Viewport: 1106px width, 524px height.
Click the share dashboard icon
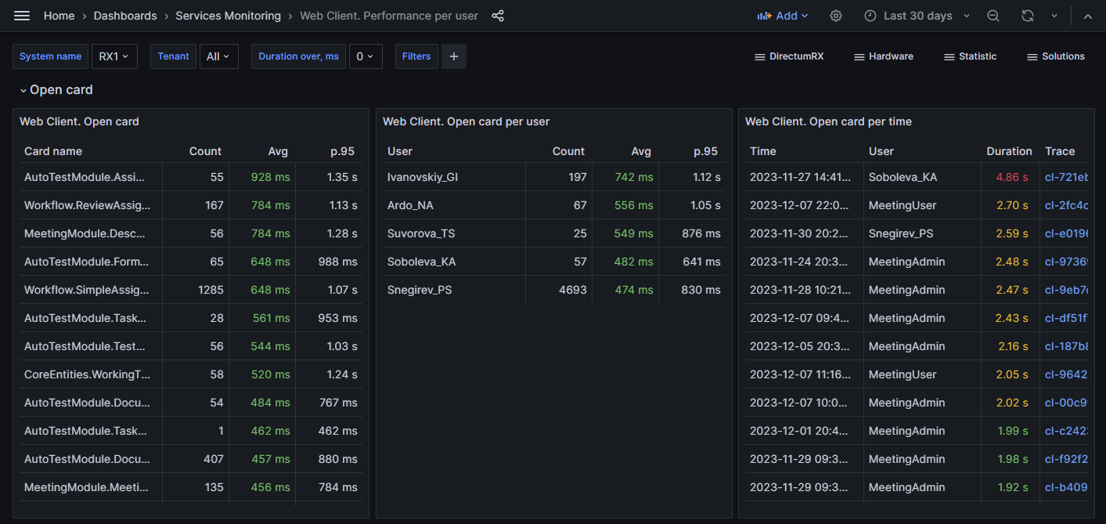[498, 16]
